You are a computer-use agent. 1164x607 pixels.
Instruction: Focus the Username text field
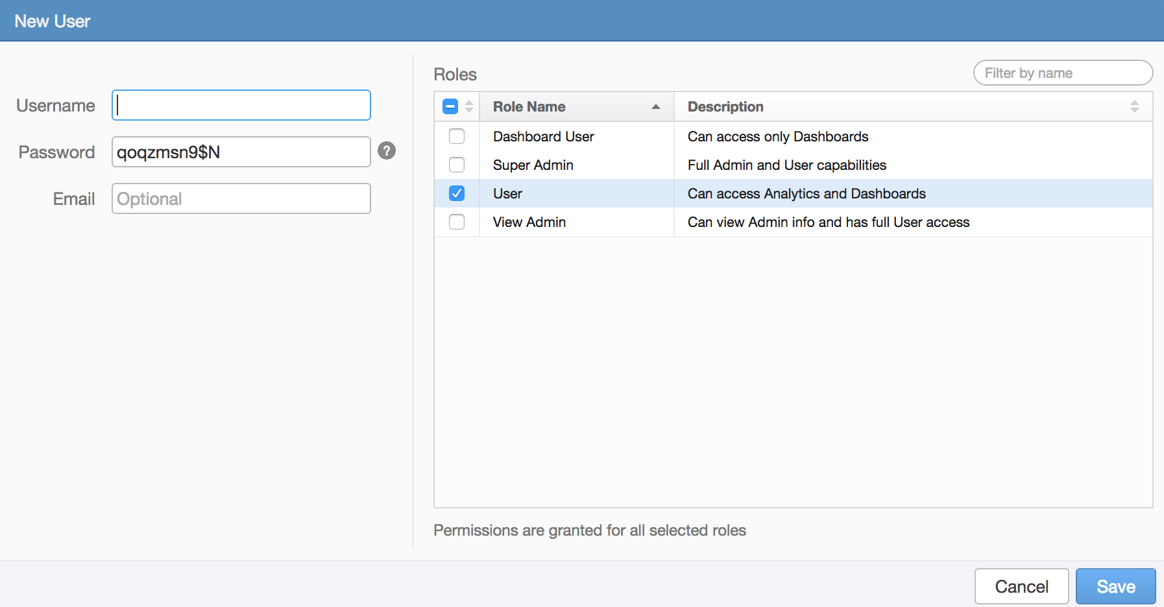[241, 105]
